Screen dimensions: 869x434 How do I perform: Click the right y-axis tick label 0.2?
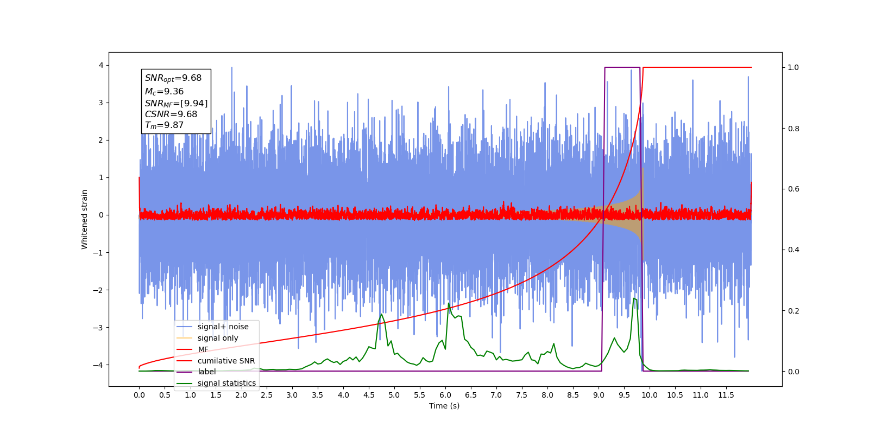pos(794,311)
